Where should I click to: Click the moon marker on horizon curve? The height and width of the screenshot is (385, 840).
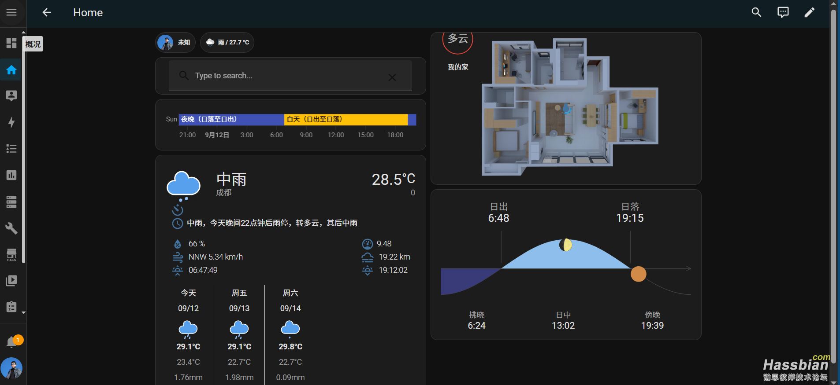tap(565, 245)
